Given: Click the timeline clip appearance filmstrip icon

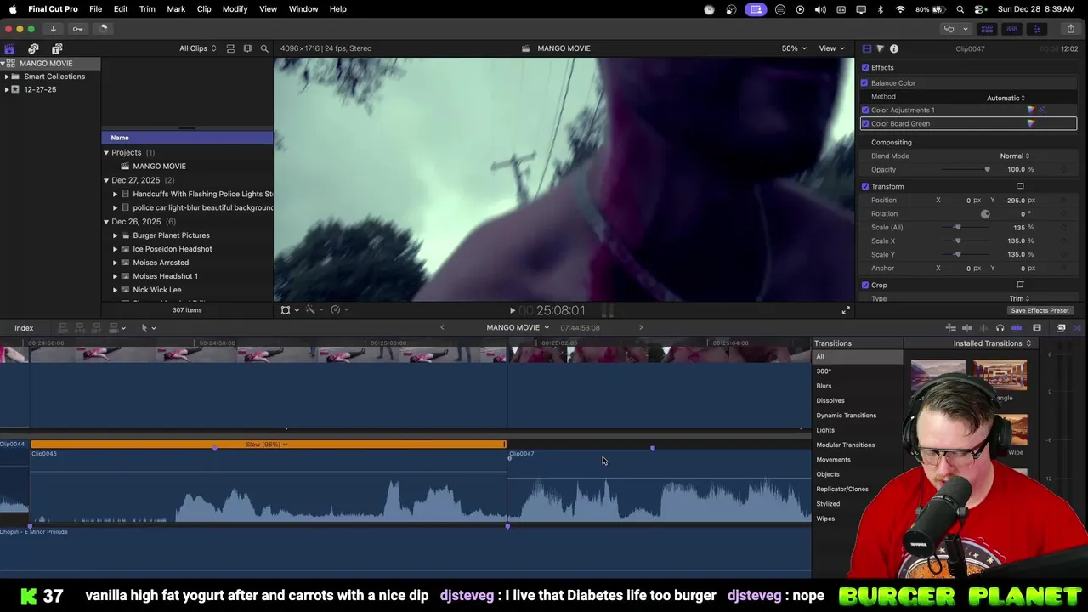Looking at the screenshot, I should pyautogui.click(x=1037, y=328).
